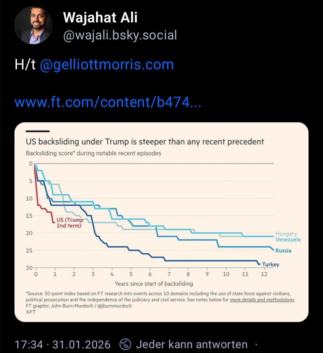This screenshot has height=353, width=323.
Task: Click the Venezuela line label
Action: tap(288, 240)
